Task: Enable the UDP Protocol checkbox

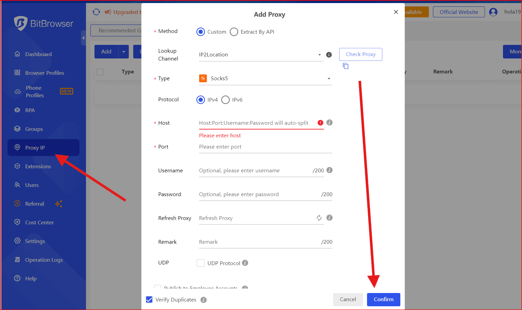Action: pyautogui.click(x=201, y=263)
